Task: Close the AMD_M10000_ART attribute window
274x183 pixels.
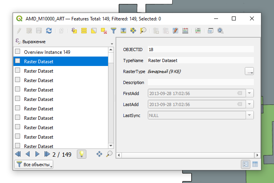Action: [x=252, y=18]
